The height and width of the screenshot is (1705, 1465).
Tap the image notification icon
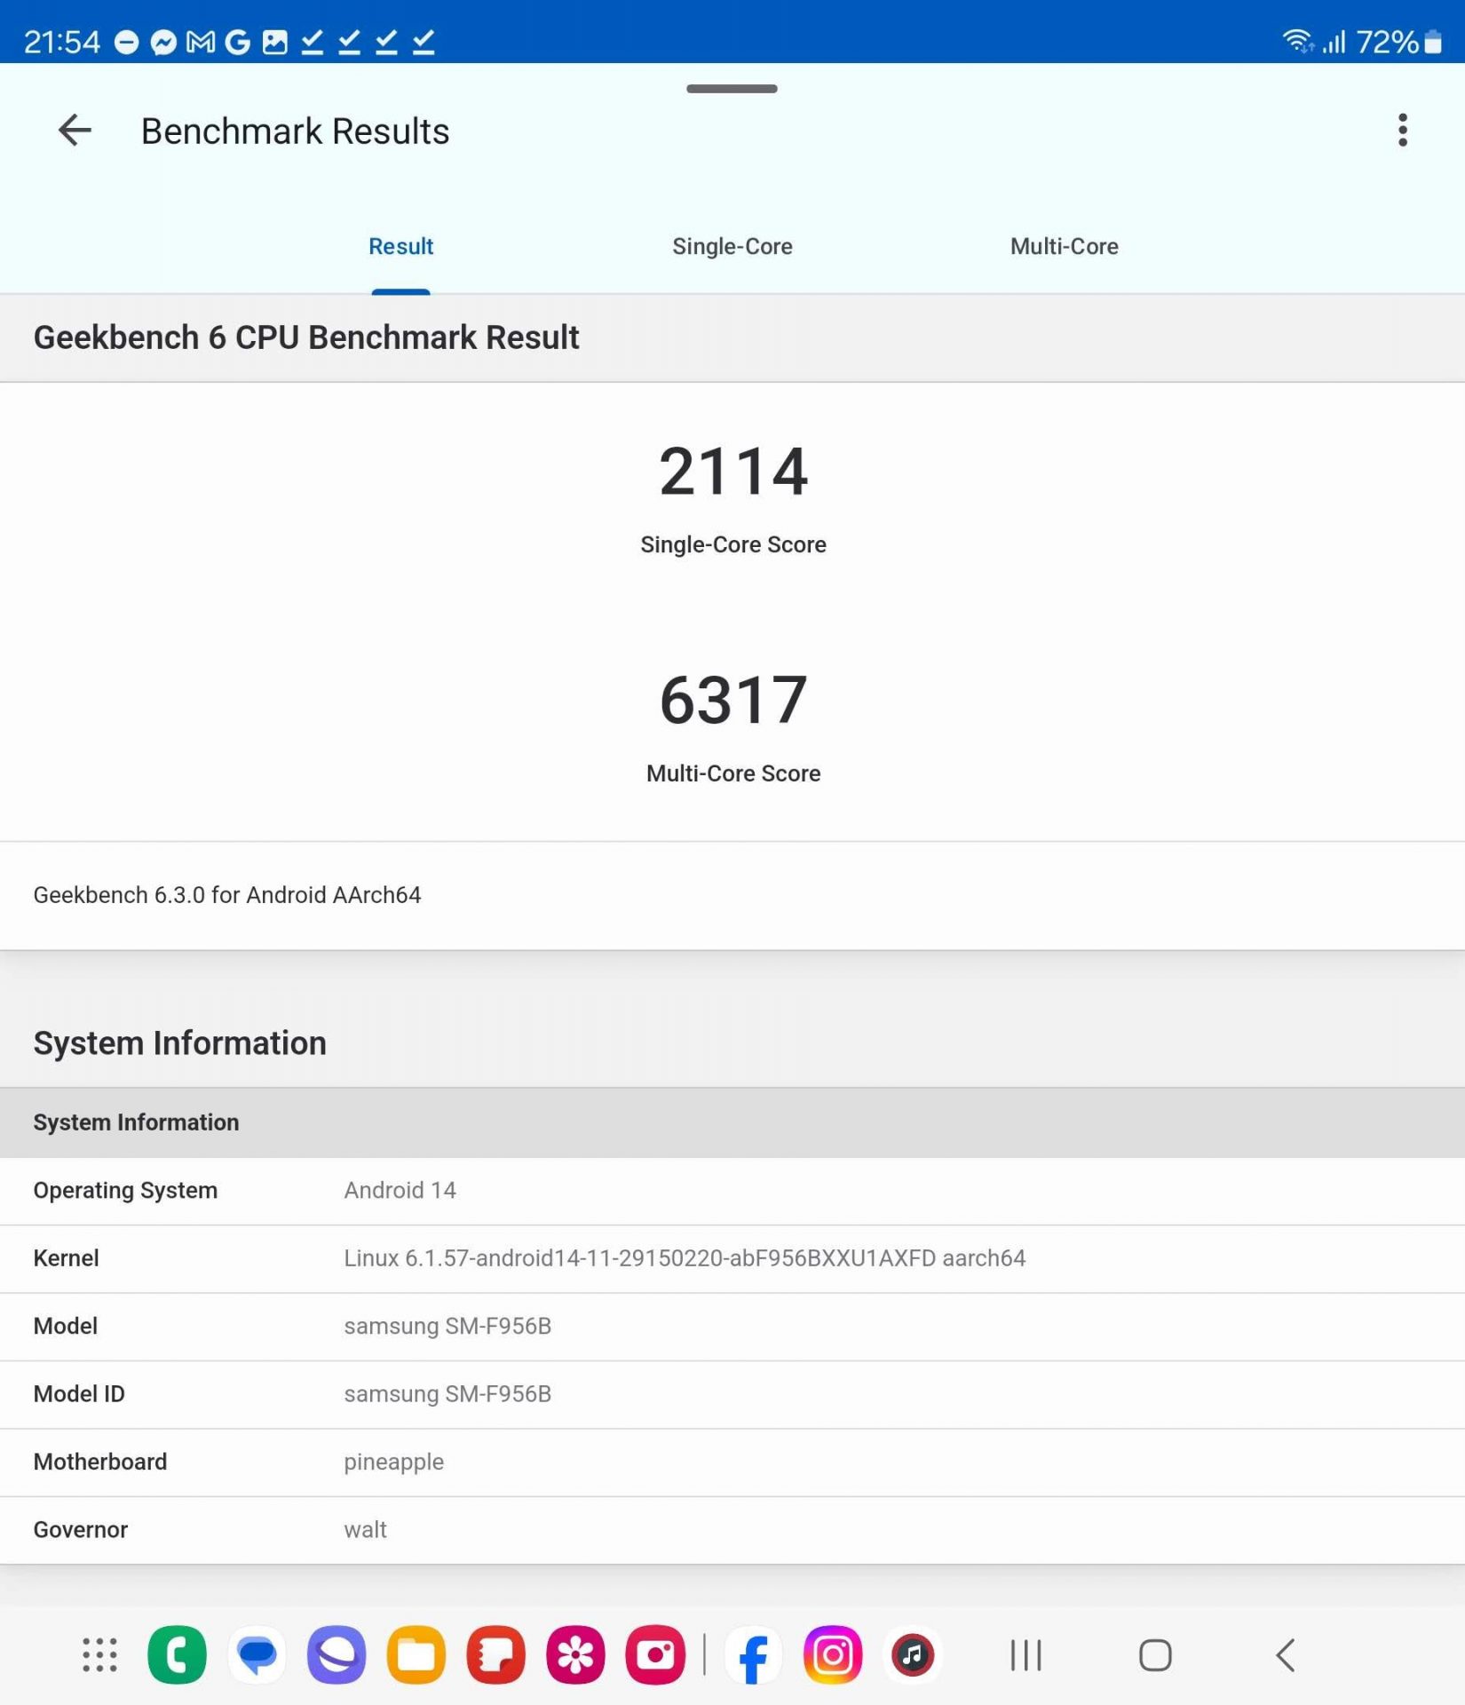click(274, 42)
